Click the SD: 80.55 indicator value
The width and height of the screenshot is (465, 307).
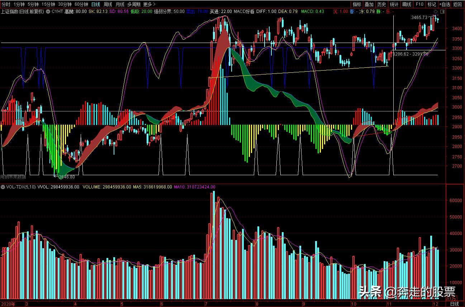119,11
